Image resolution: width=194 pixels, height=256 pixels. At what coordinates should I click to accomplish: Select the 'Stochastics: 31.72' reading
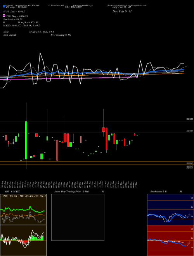13,19
